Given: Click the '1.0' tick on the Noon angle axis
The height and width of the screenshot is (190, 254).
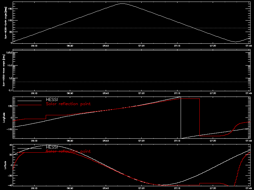Looking at the screenshot, I should (10, 78).
